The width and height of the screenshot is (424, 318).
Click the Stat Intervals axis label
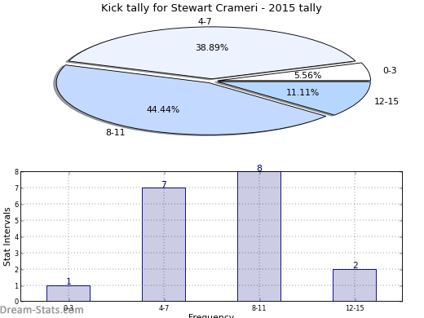(7, 237)
